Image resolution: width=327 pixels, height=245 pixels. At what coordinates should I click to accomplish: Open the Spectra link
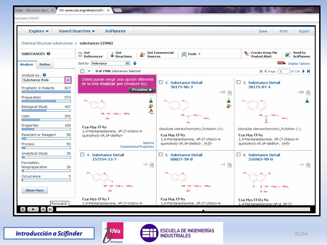[148, 143]
